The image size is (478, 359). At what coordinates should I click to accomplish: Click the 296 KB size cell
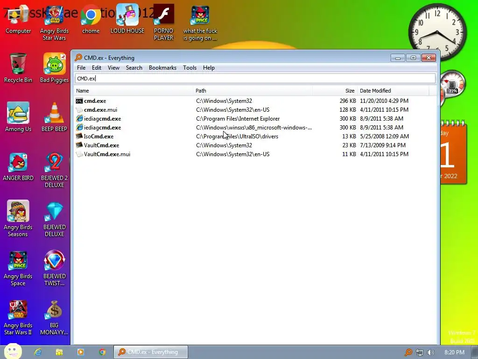[x=347, y=101]
